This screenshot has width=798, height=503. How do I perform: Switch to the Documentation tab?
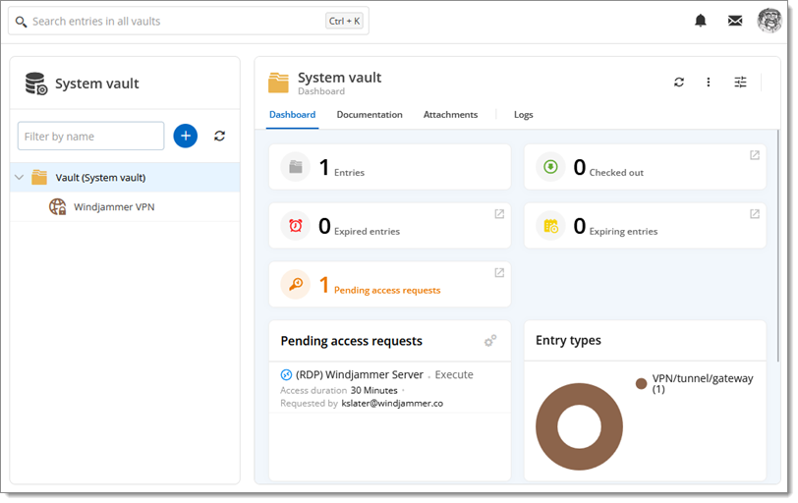coord(370,115)
